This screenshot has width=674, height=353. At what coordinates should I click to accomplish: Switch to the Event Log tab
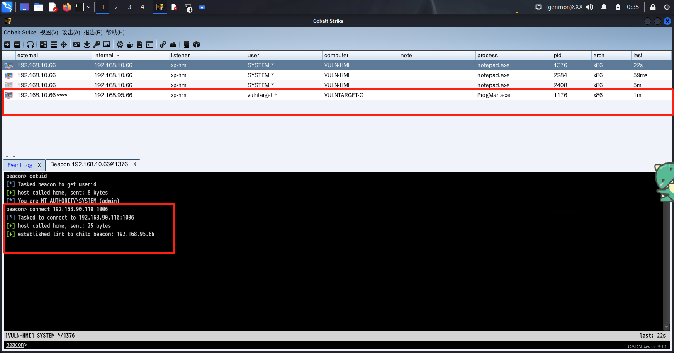point(20,165)
